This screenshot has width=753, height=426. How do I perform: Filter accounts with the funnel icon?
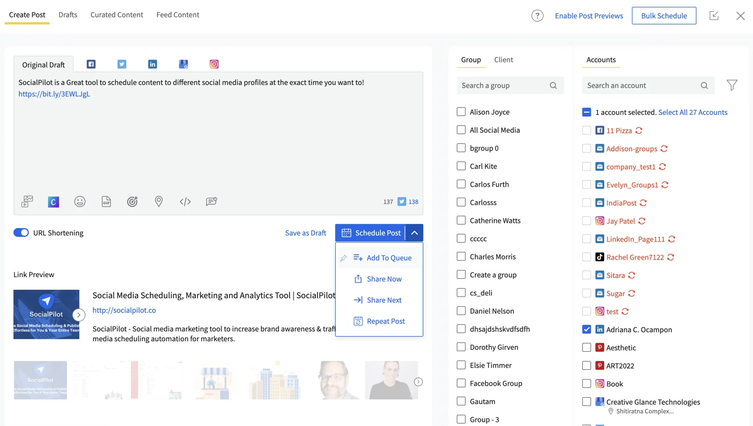732,85
